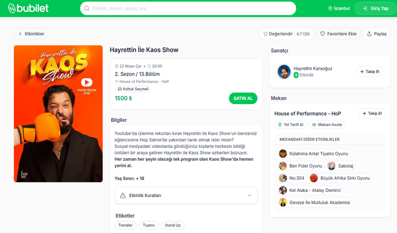Open Büyük Afrika Sirki Oyunu event
The width and height of the screenshot is (397, 233).
click(341, 178)
